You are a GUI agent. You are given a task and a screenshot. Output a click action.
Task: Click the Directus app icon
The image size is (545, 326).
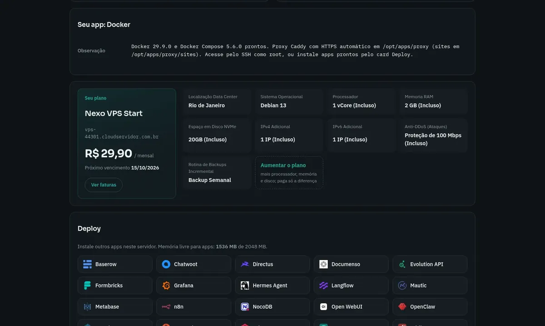tap(245, 264)
